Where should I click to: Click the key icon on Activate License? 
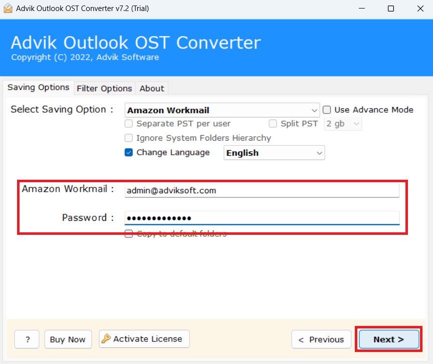coord(106,338)
